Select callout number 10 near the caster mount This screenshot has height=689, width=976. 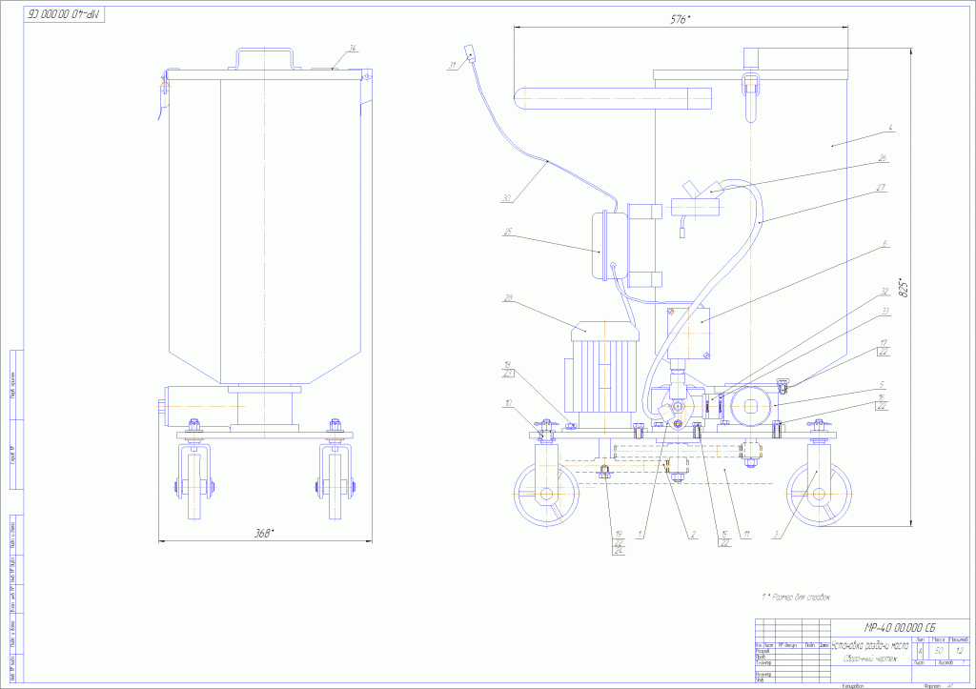509,403
